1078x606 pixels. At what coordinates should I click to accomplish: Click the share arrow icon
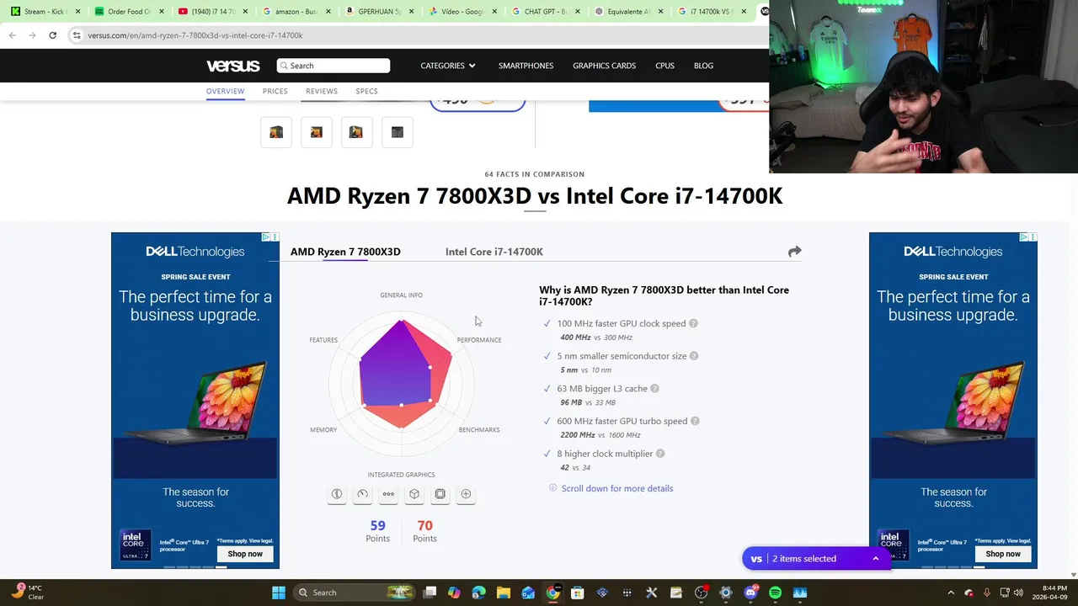(x=794, y=252)
